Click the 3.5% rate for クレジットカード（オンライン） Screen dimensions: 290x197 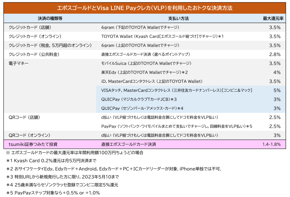(x=275, y=36)
